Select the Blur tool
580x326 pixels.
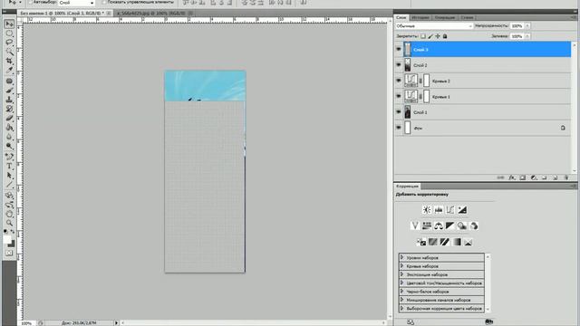point(10,137)
